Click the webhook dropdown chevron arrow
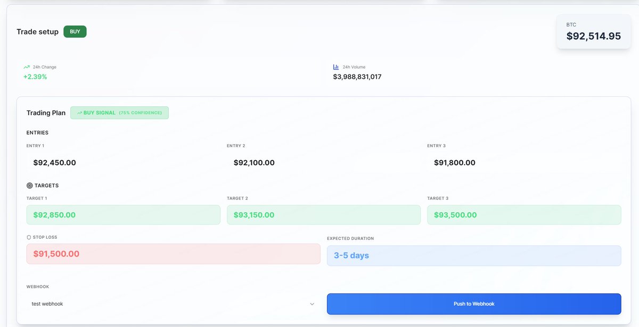Viewport: 639px width, 327px height. tap(312, 304)
